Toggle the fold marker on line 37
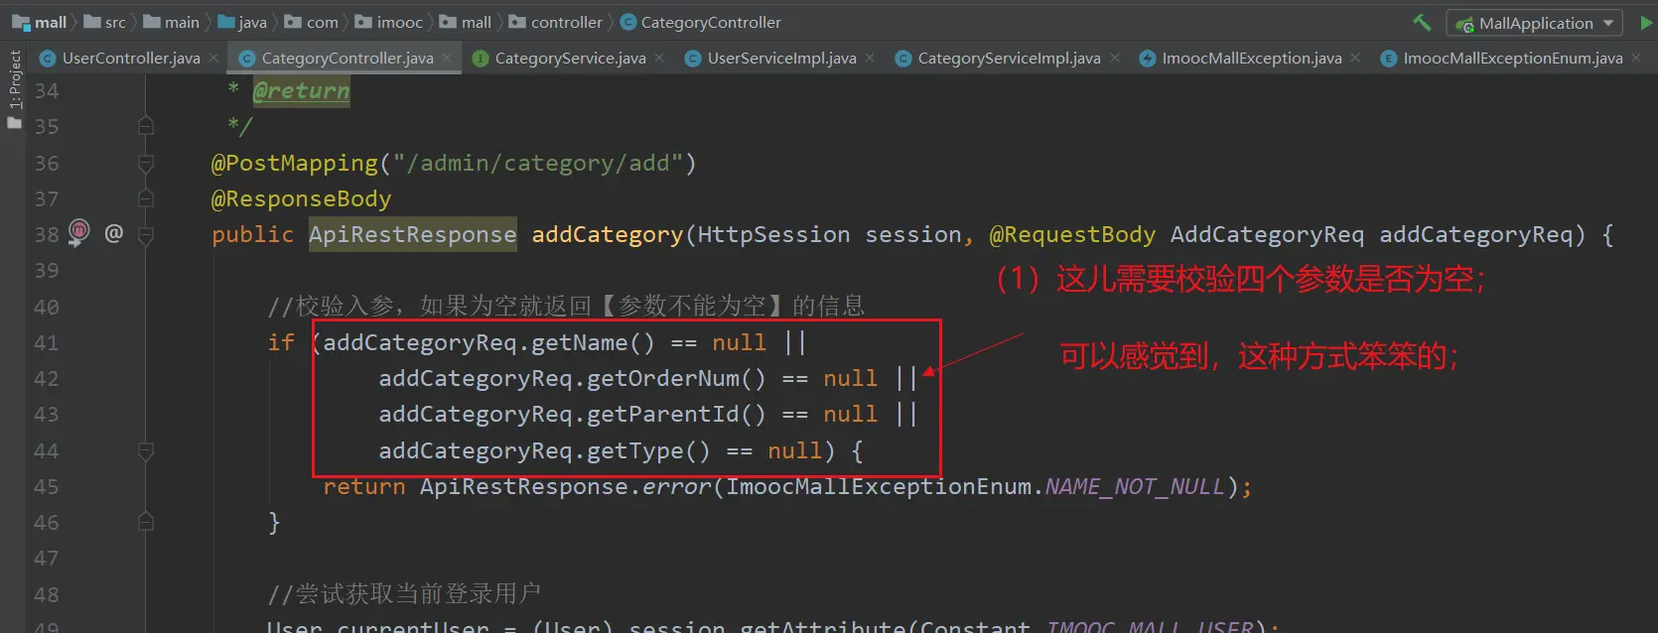 146,198
